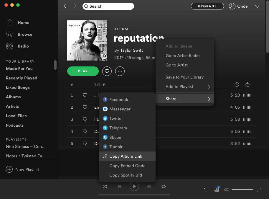269x199 pixels.
Task: Open the Nita Strauss playlist
Action: [26, 146]
